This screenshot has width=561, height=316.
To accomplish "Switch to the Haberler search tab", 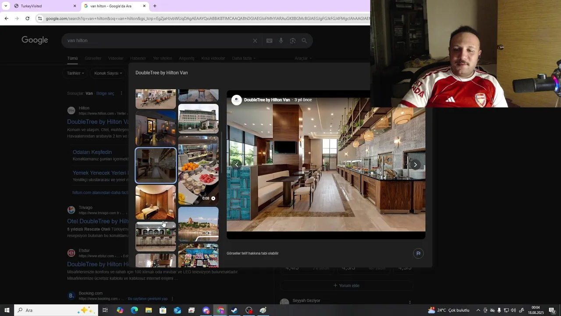I will (138, 58).
